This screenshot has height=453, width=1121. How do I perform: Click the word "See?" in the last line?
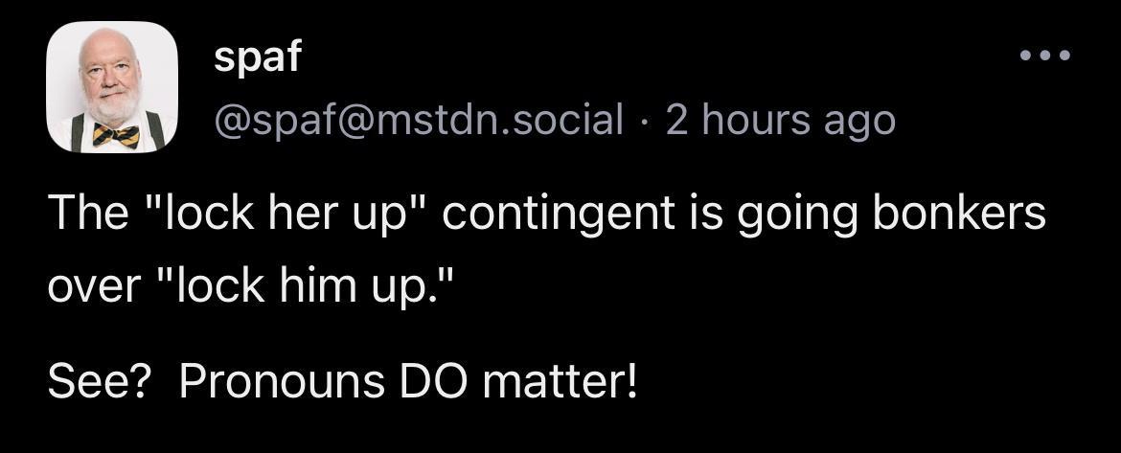pos(98,383)
